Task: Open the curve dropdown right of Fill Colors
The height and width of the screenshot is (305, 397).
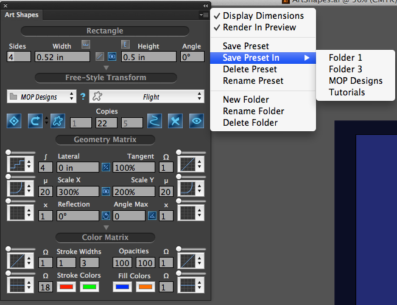Action: (191, 285)
